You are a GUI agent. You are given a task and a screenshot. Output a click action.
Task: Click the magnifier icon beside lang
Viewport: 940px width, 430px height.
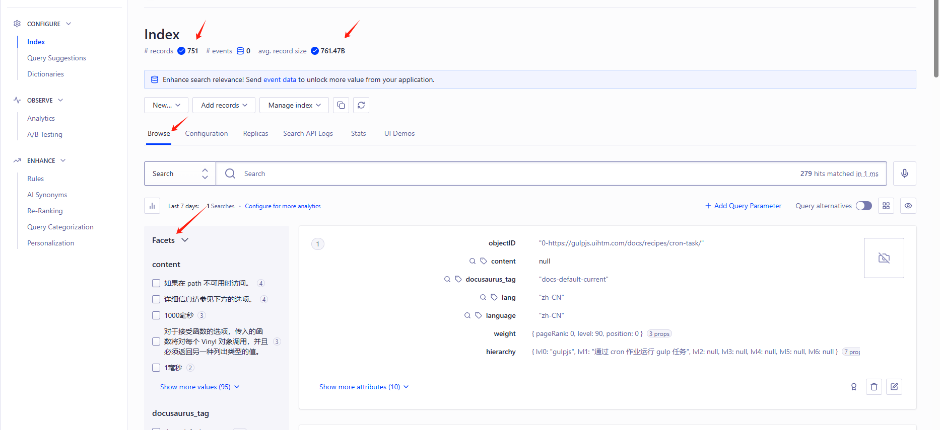pyautogui.click(x=483, y=297)
